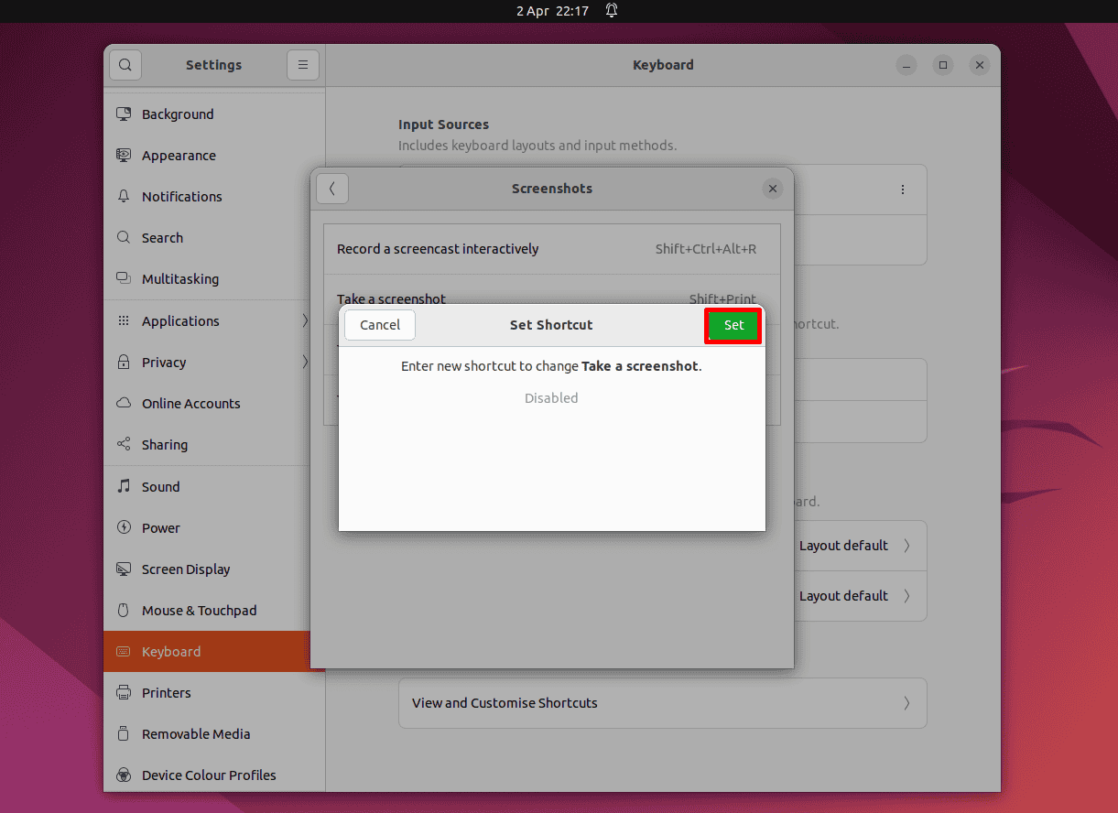Click the Search magnifier icon in sidebar list

coord(124,238)
